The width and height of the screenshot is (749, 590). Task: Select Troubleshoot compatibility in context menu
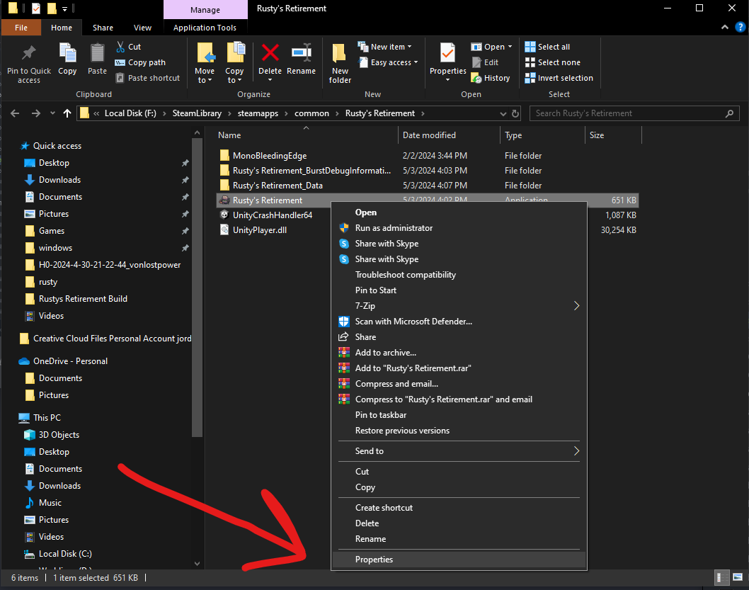(x=459, y=275)
